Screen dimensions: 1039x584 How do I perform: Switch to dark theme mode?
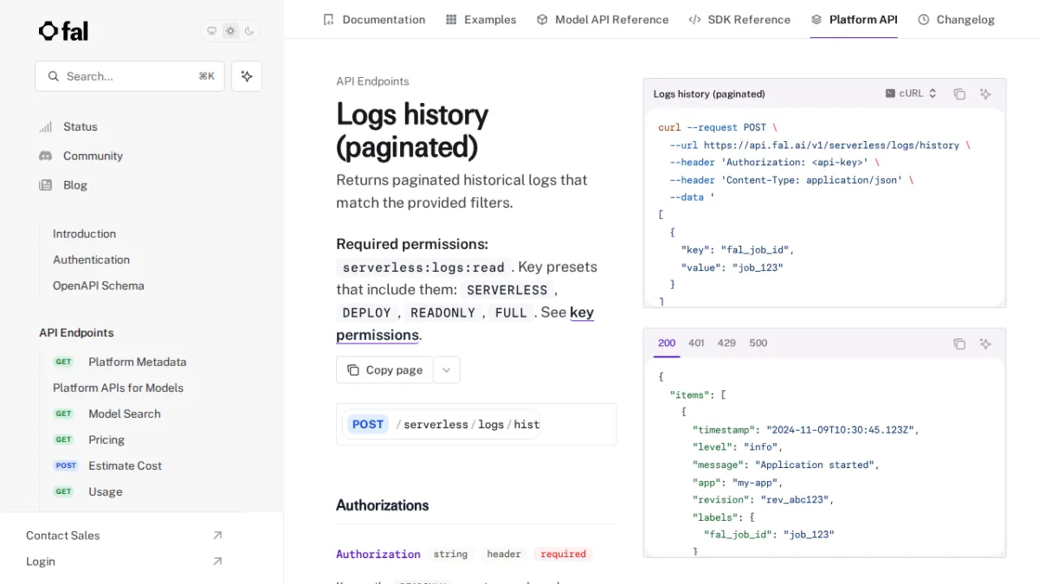point(249,31)
